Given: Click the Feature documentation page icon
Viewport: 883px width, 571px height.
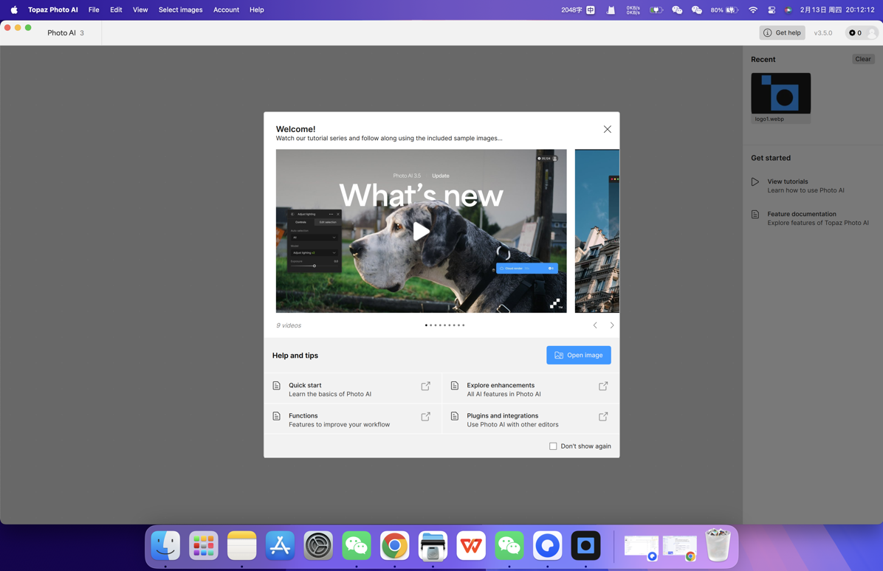Looking at the screenshot, I should [x=755, y=215].
